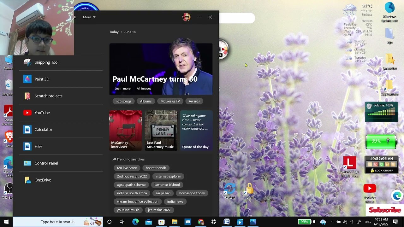Screen dimensions: 404x227
Task: Open the three-dot options menu in search panel
Action: point(199,17)
